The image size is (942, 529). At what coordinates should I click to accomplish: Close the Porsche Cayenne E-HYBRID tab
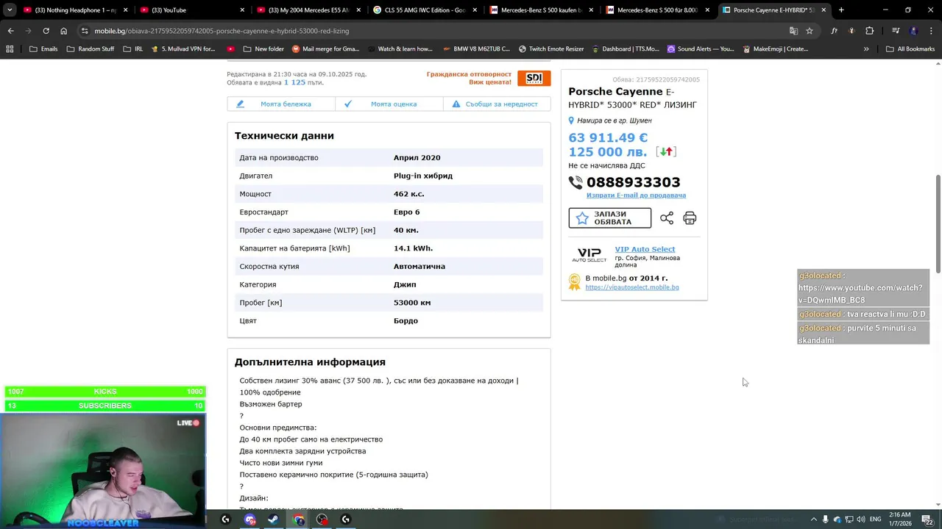pyautogui.click(x=824, y=10)
